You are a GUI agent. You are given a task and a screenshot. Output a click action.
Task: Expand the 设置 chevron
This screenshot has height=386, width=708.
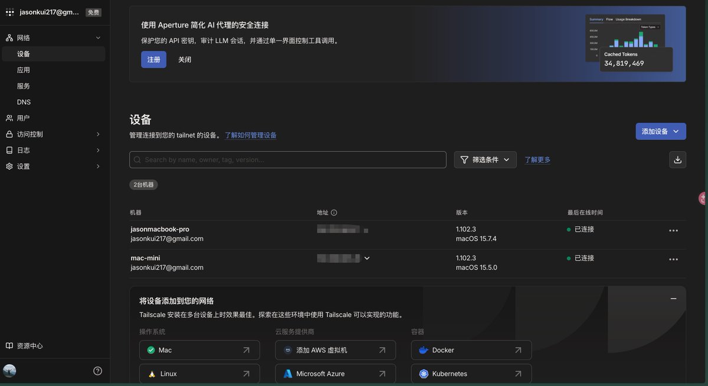point(98,166)
